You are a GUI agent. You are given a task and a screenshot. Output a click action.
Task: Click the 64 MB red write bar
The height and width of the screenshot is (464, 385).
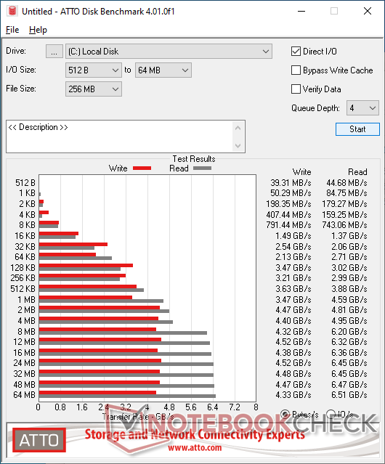tap(97, 393)
